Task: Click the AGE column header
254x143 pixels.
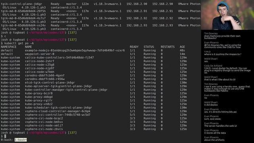Action: click(182, 47)
